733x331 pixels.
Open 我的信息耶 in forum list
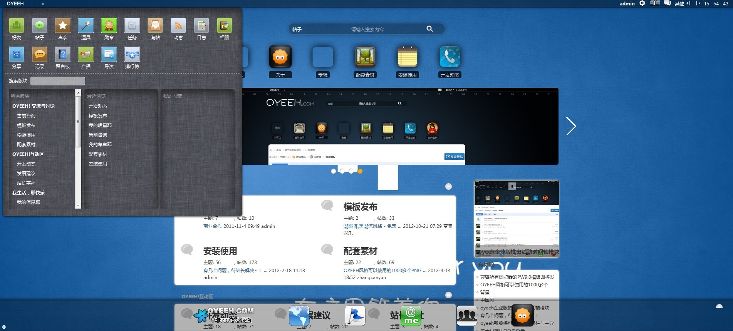[29, 202]
